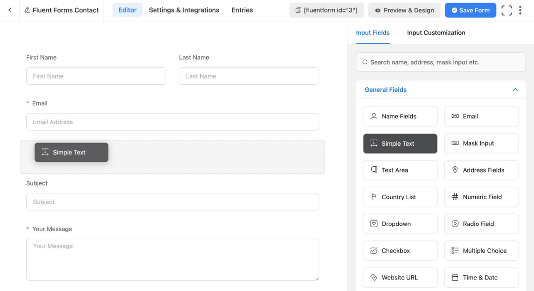Switch to the Input Customization tab
The width and height of the screenshot is (534, 291).
coord(436,32)
